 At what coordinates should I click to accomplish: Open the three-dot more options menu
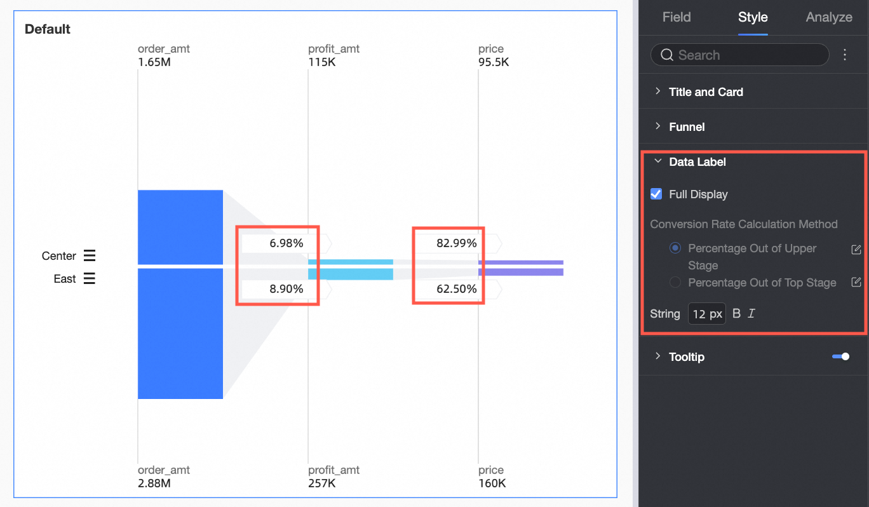845,55
